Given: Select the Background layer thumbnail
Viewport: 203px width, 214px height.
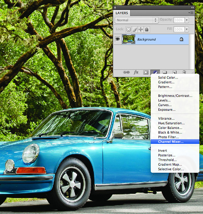Looking at the screenshot, I should click(128, 39).
